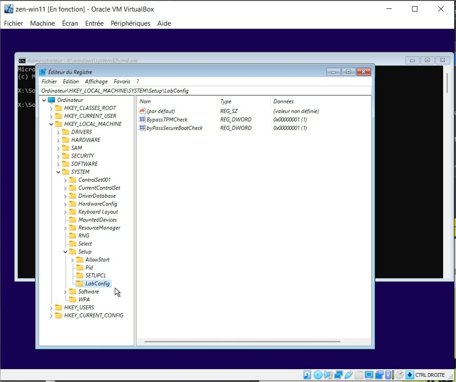The height and width of the screenshot is (382, 456).
Task: Click the network adapters indicator icon
Action: (x=338, y=375)
